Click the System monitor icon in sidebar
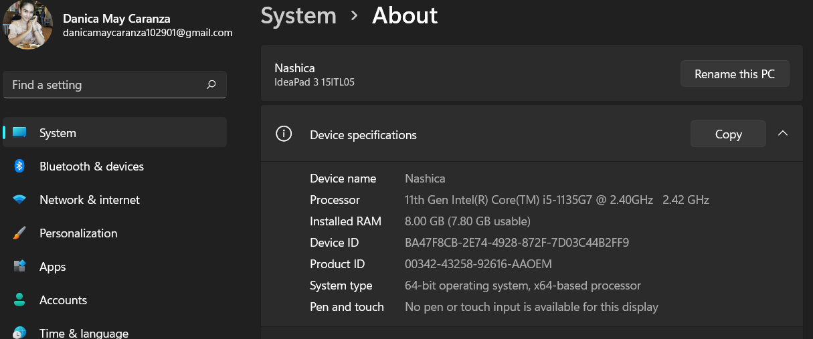Image resolution: width=813 pixels, height=339 pixels. (x=19, y=132)
